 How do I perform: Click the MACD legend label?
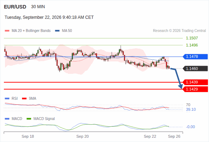click(17, 119)
